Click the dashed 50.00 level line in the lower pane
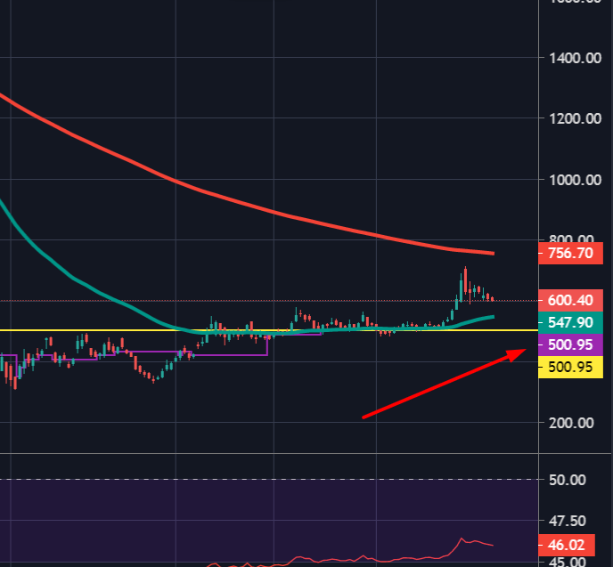Screen dimensions: 613x567 (269, 479)
